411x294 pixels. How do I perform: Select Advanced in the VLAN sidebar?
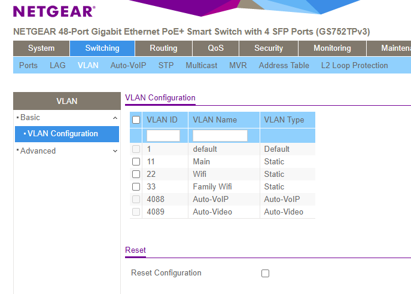tap(38, 151)
